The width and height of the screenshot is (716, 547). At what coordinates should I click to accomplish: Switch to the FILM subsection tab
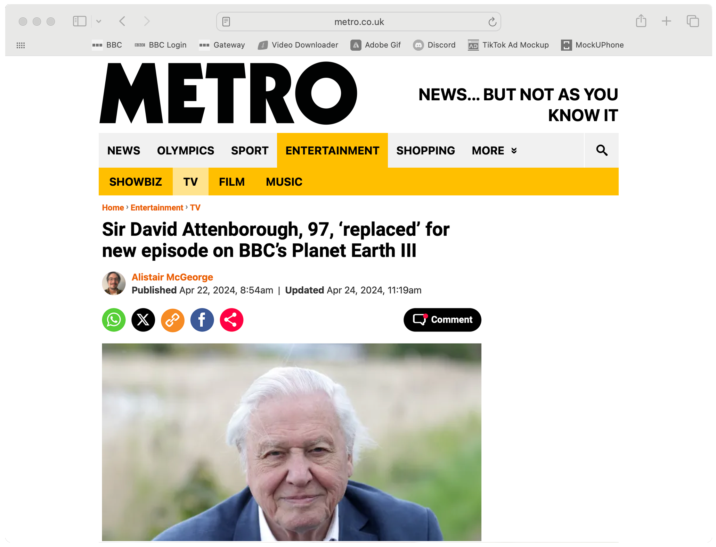[x=232, y=182]
